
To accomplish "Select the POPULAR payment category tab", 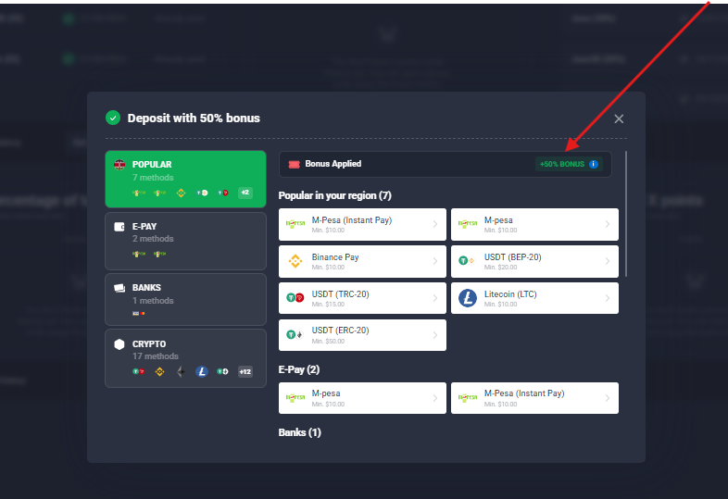I will [x=186, y=179].
